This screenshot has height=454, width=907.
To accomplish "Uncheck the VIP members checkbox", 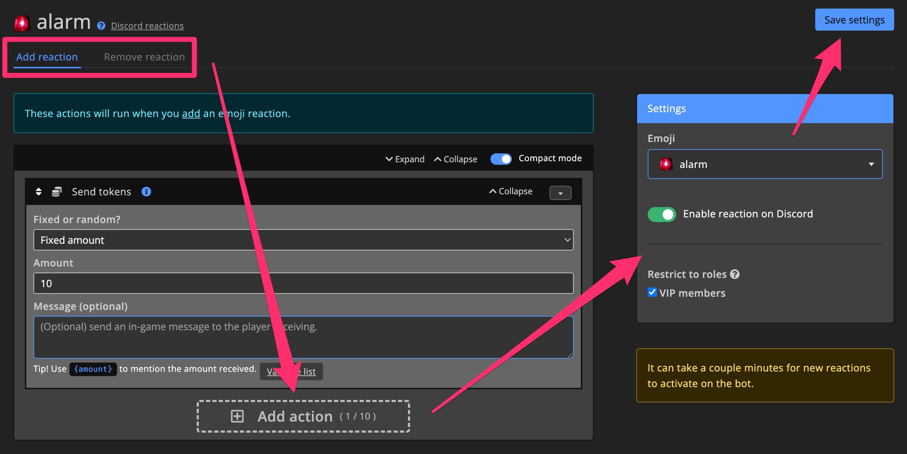I will click(x=652, y=292).
